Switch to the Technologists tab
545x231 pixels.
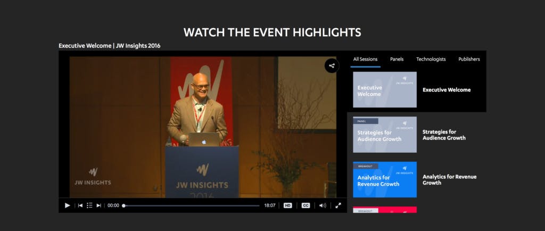pos(431,59)
